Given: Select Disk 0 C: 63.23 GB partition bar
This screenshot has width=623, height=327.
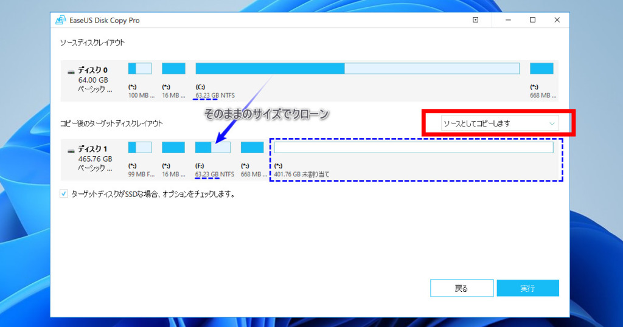Looking at the screenshot, I should coord(357,69).
